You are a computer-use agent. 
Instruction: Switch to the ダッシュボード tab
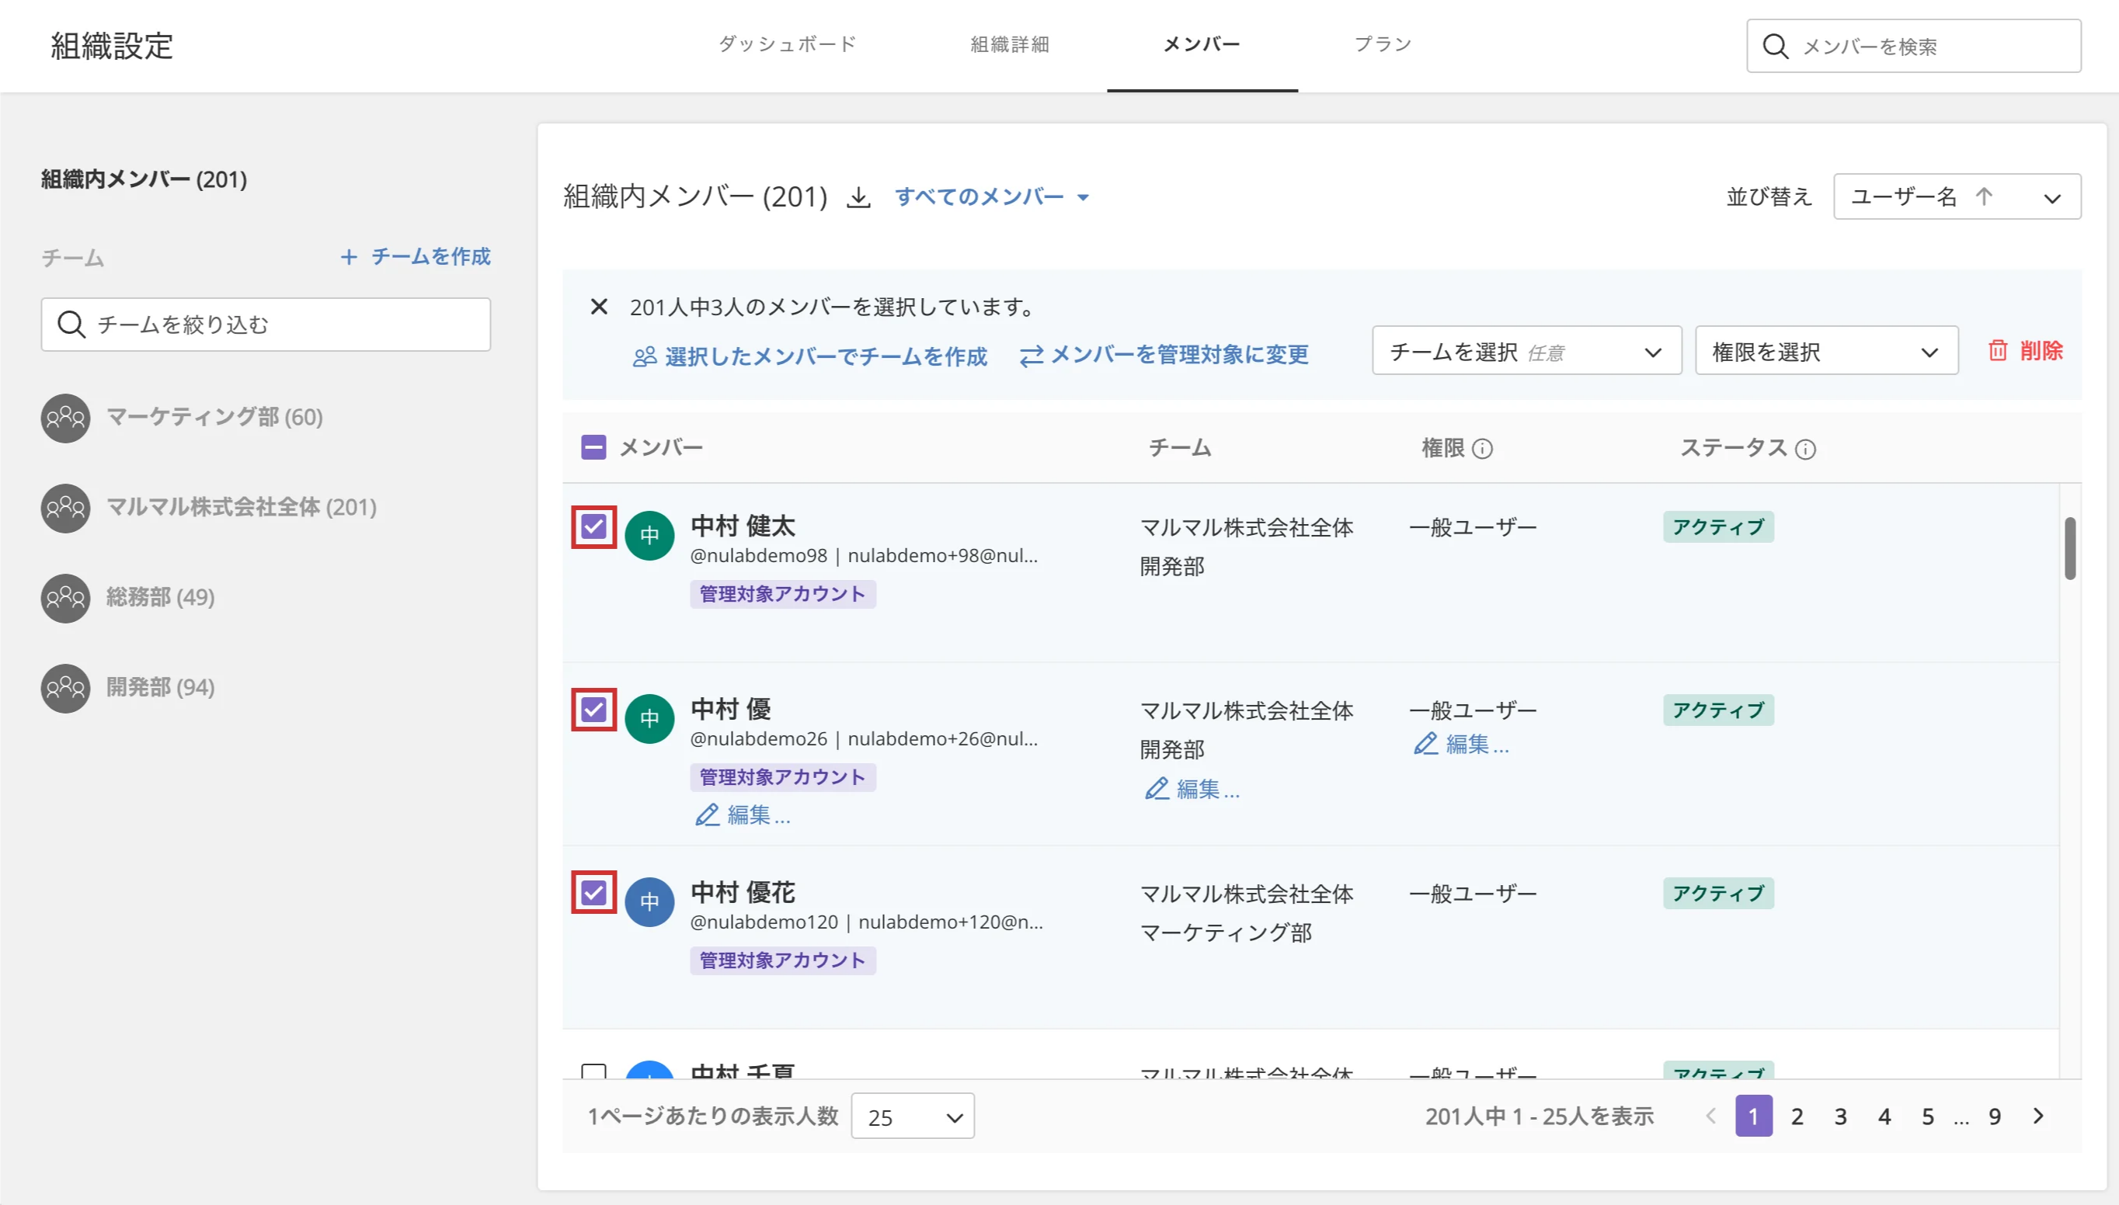(787, 45)
